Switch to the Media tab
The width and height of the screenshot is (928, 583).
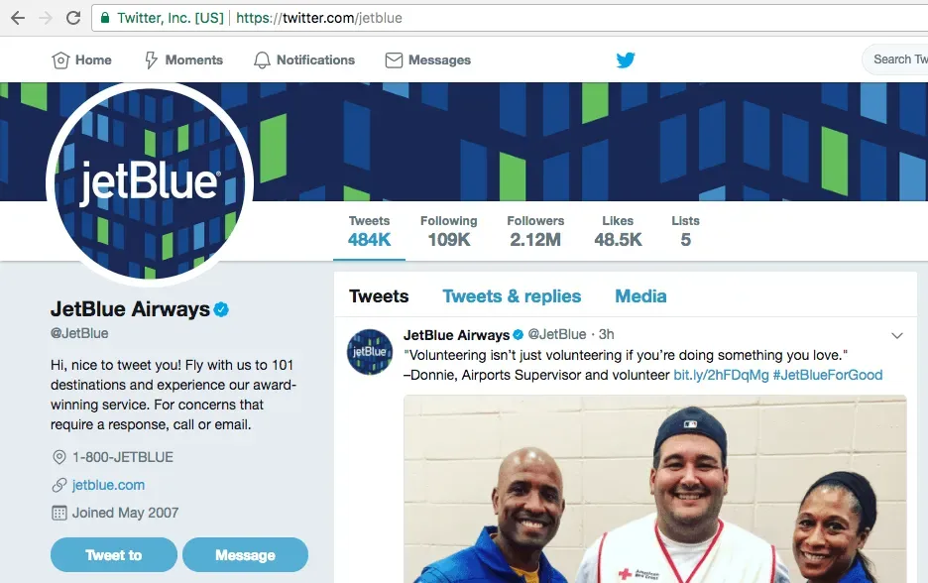[640, 295]
